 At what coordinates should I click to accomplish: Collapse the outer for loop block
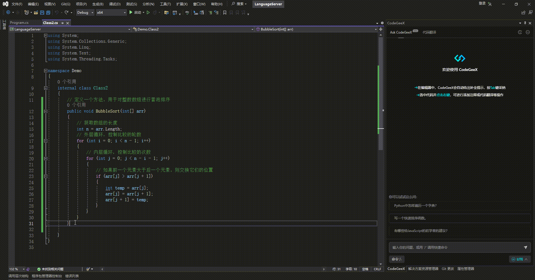point(46,141)
